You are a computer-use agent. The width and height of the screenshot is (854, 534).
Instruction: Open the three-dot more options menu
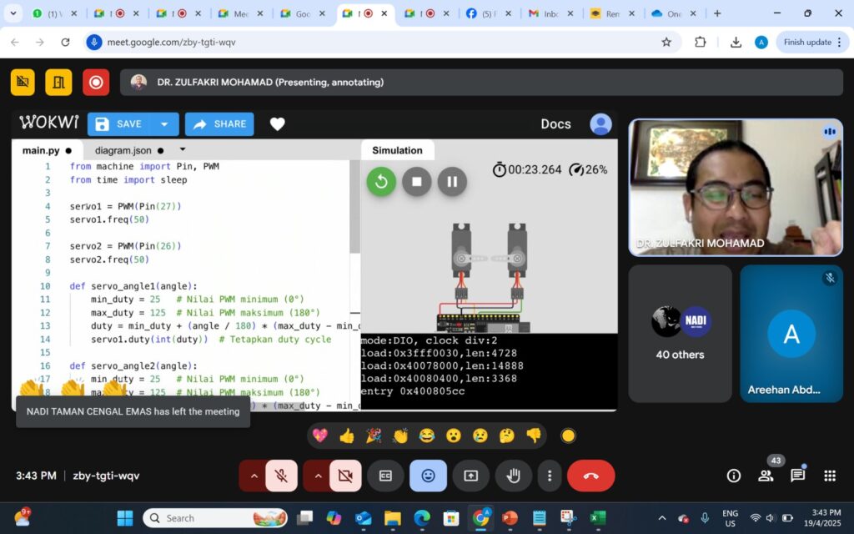coord(549,476)
